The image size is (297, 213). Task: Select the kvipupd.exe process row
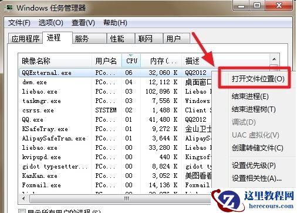coord(116,157)
